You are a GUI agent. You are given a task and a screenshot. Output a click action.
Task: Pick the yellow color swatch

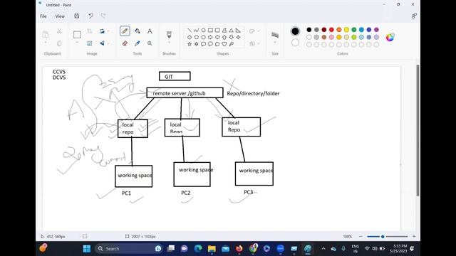[x=346, y=30]
